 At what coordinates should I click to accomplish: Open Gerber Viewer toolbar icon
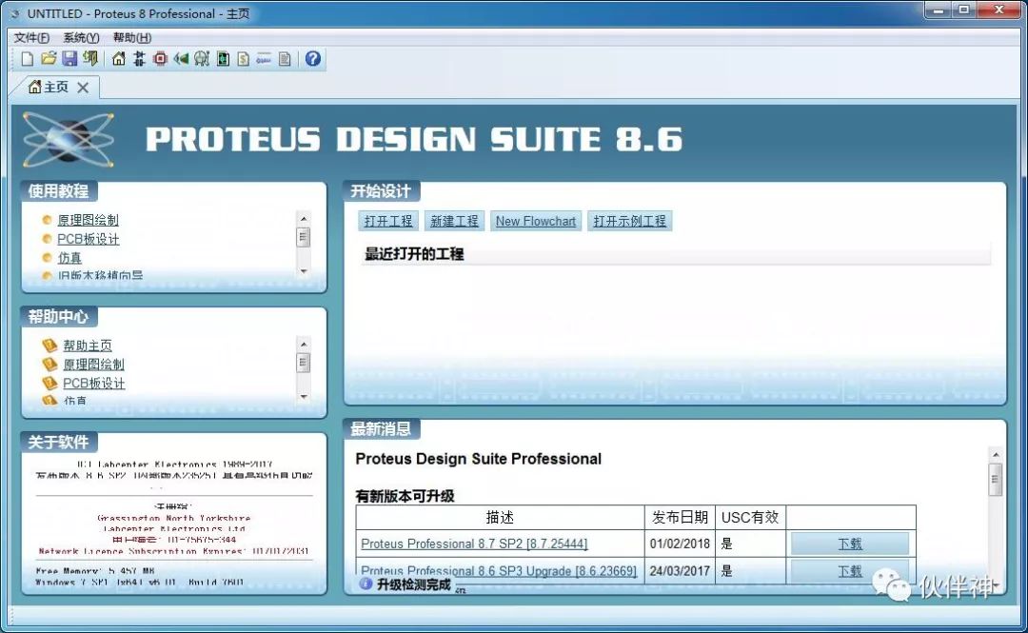pyautogui.click(x=202, y=59)
